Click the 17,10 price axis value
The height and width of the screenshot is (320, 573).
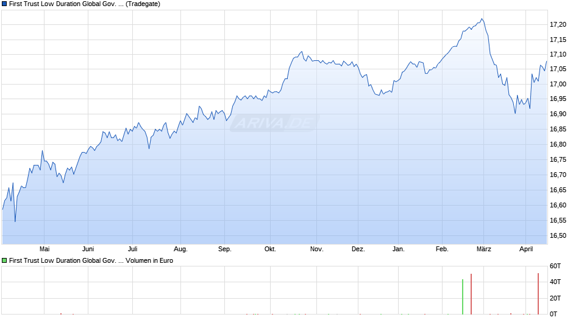tap(558, 54)
